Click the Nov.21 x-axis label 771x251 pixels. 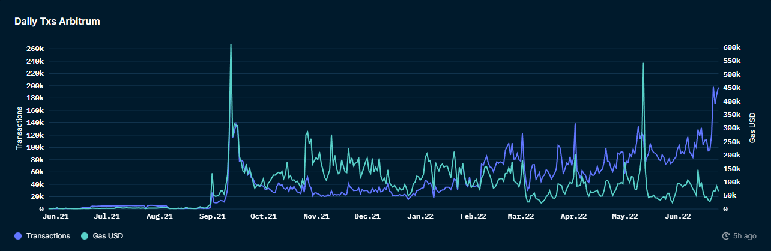pyautogui.click(x=316, y=216)
